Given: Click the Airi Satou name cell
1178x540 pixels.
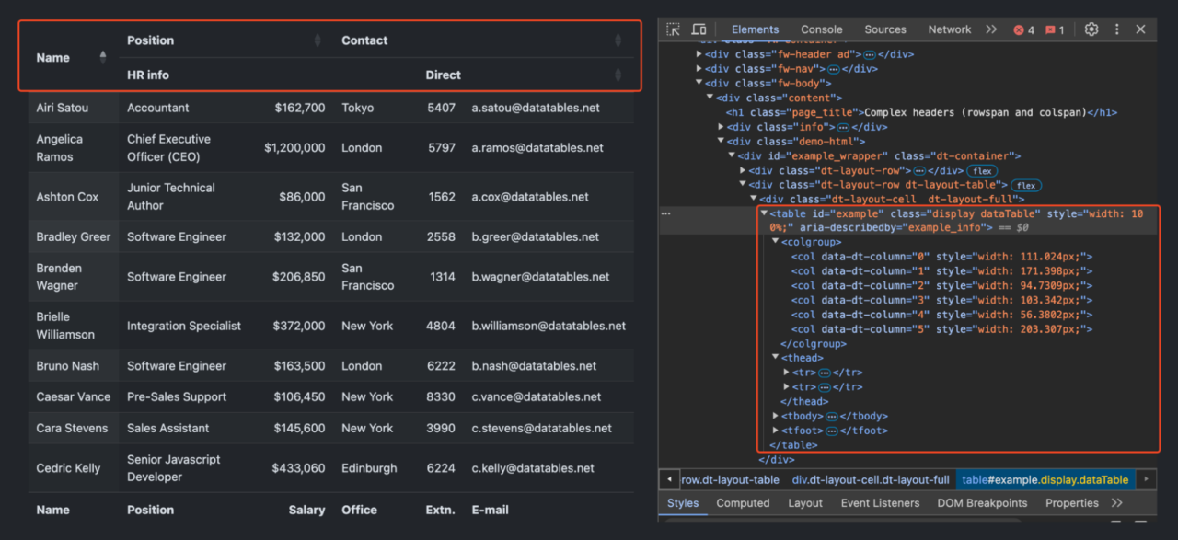Looking at the screenshot, I should point(74,108).
